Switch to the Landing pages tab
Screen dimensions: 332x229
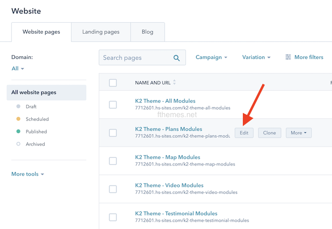(101, 32)
